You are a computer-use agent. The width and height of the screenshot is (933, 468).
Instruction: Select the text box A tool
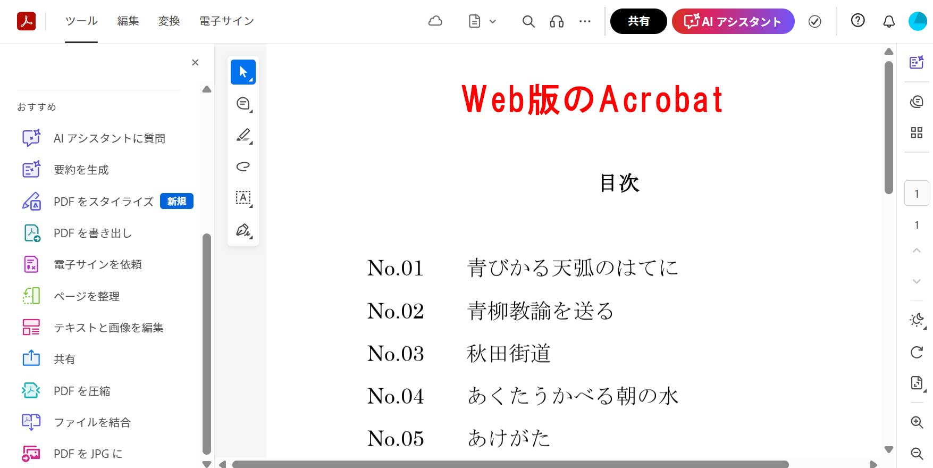pos(243,198)
